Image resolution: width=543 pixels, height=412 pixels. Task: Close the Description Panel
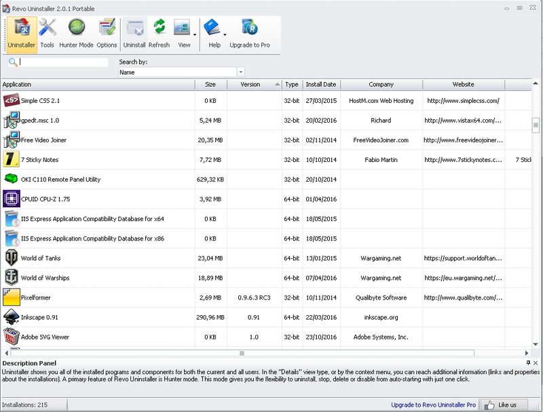(536, 363)
